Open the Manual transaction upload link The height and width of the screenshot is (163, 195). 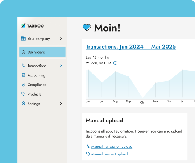tap(112, 146)
